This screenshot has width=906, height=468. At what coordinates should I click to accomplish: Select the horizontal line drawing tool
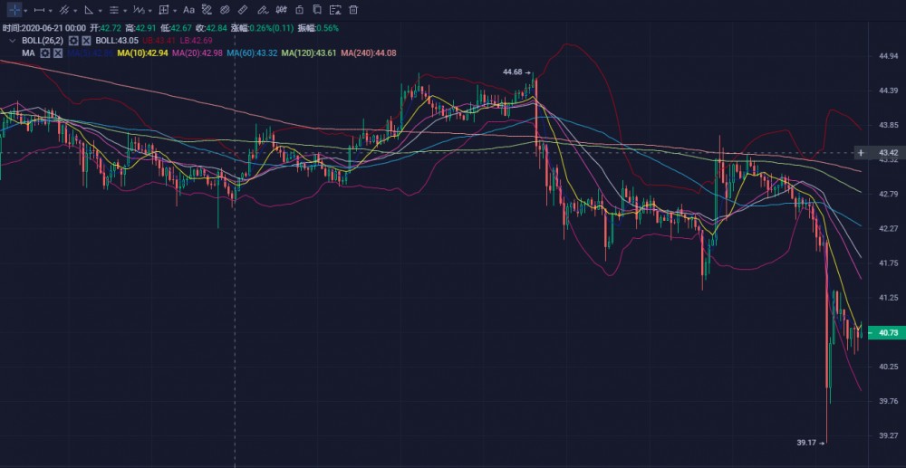[x=39, y=10]
